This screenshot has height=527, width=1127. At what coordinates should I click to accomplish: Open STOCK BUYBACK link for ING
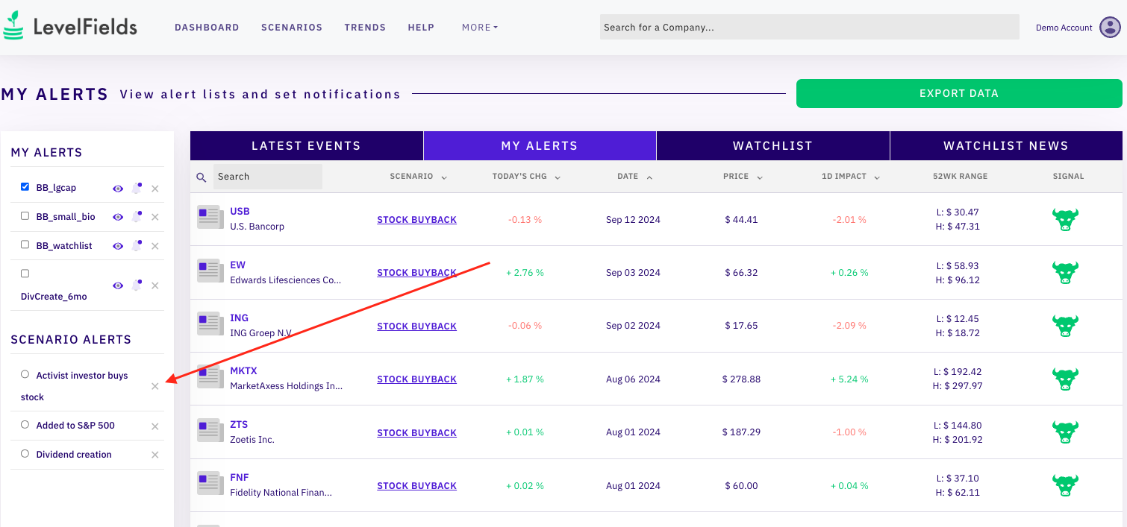(x=416, y=326)
